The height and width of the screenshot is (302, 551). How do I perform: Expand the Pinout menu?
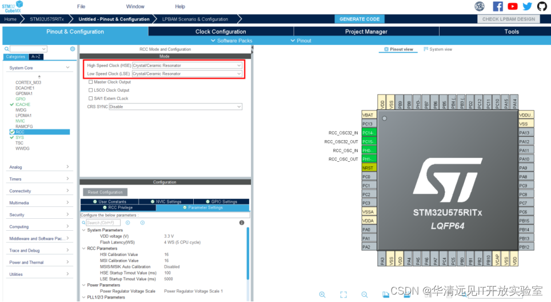(301, 40)
